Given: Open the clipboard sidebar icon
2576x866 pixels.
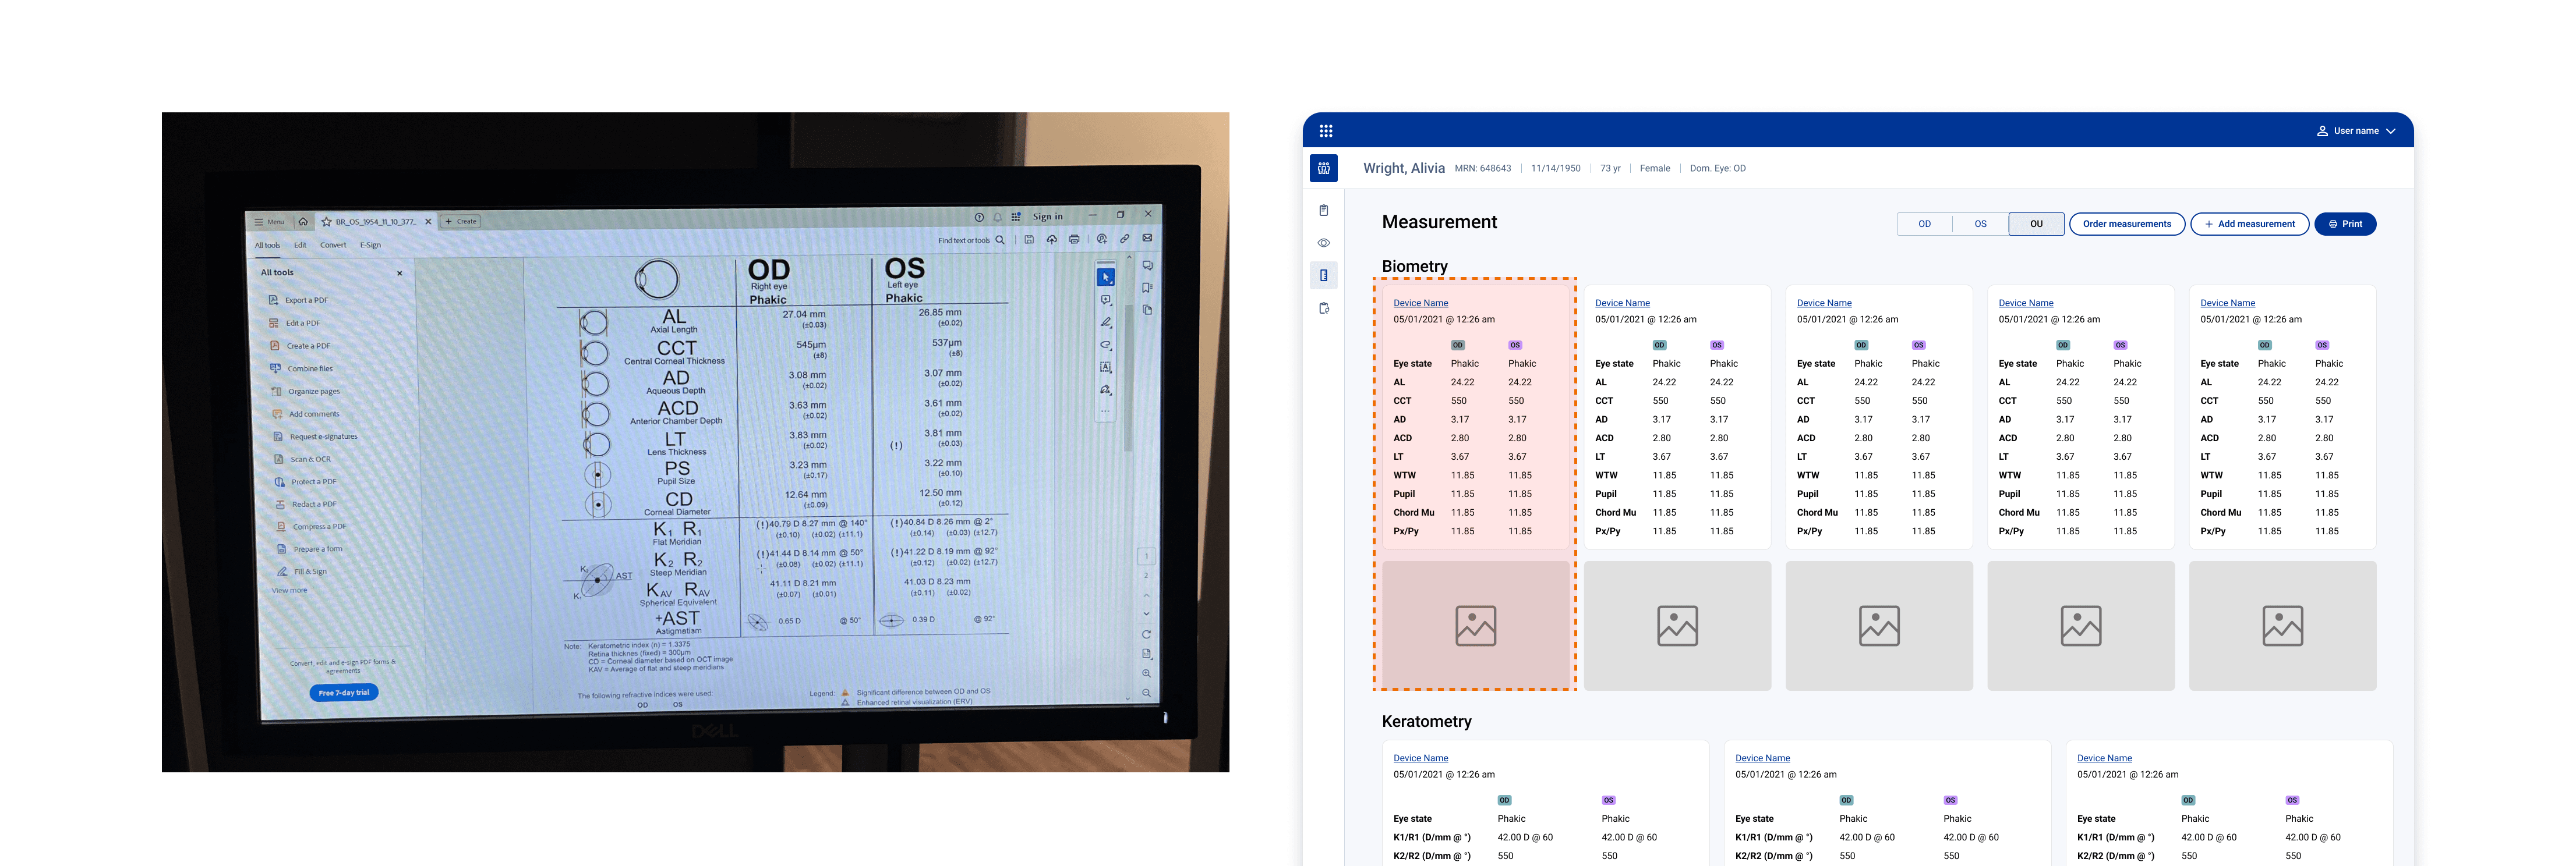Looking at the screenshot, I should [x=1323, y=211].
